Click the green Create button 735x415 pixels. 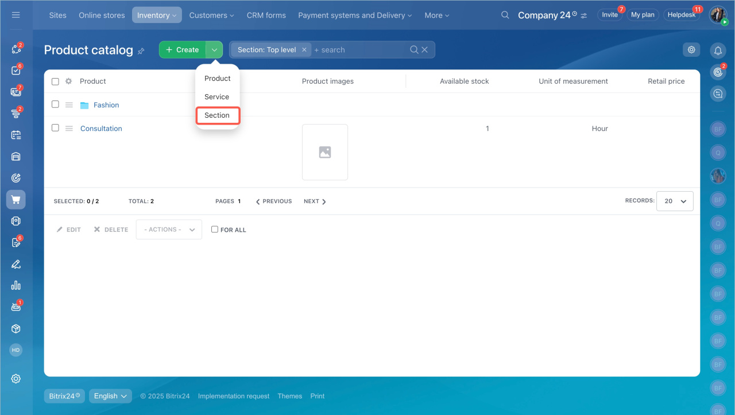click(183, 50)
